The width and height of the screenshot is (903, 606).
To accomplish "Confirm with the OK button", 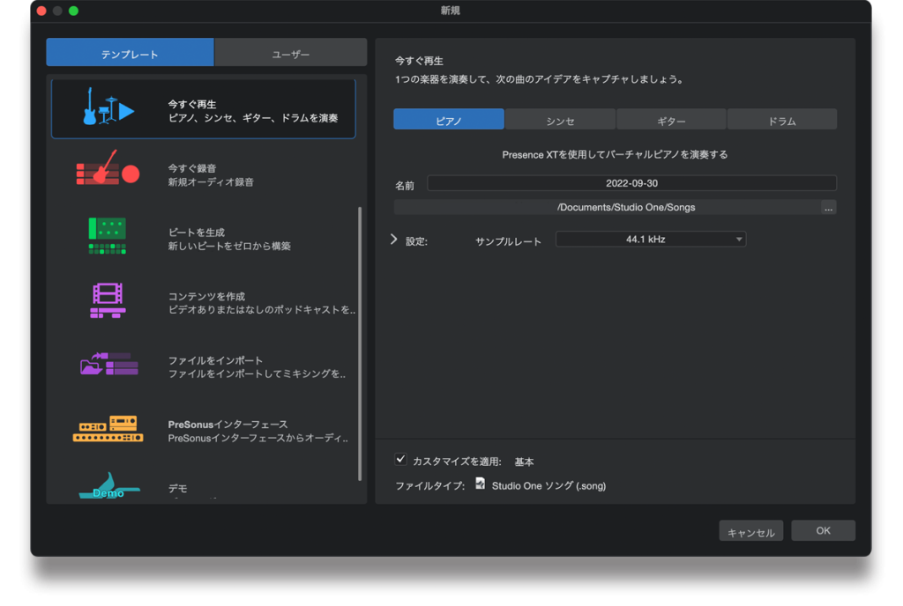I will pos(823,530).
